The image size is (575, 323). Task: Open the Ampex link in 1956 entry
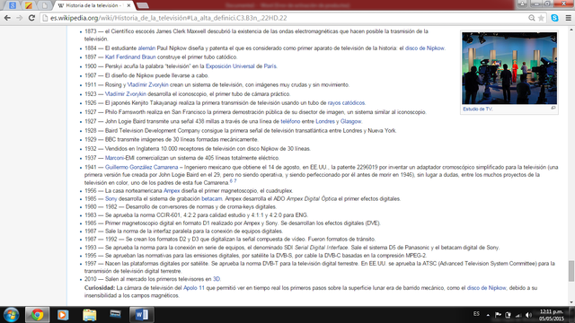coord(172,191)
